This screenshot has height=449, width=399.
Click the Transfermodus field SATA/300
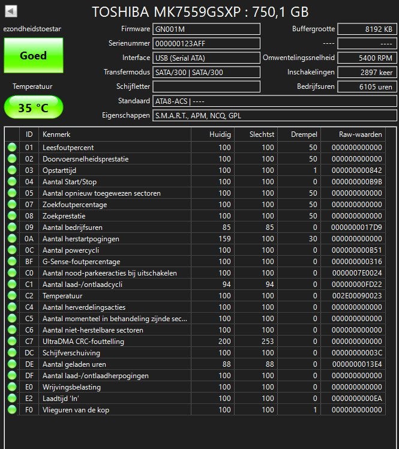206,72
